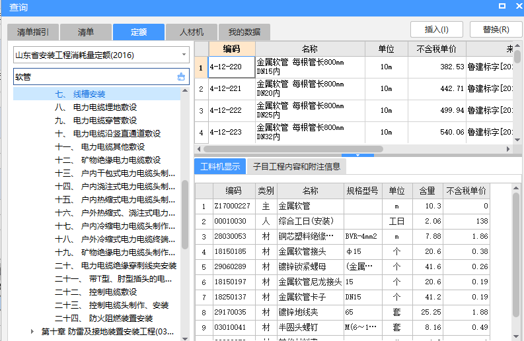Select 十四、户内浇注式电力电缆头制 item
Viewport: 524px width, 341px height.
click(115, 186)
